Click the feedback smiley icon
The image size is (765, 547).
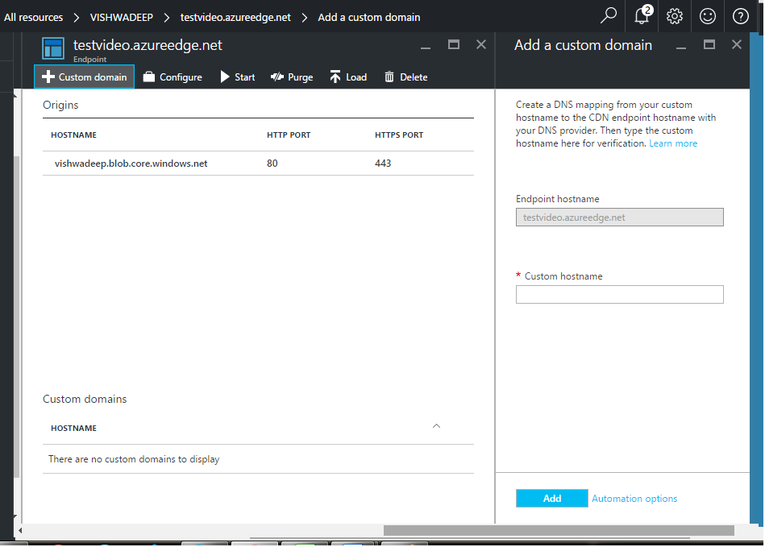coord(708,16)
